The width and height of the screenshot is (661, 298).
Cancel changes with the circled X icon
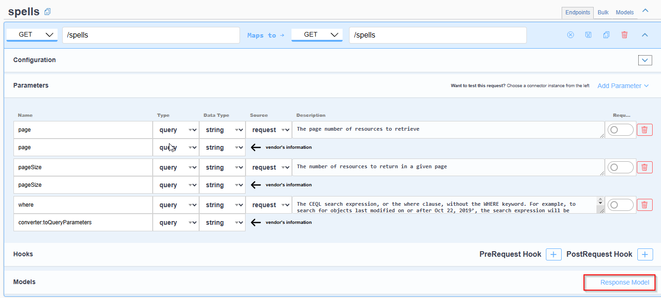pos(570,34)
